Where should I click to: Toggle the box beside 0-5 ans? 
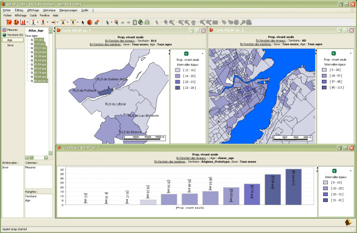point(32,40)
